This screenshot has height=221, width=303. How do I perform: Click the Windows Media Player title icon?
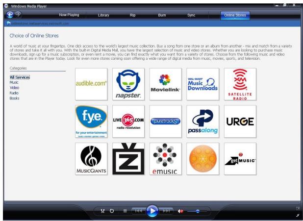point(6,6)
